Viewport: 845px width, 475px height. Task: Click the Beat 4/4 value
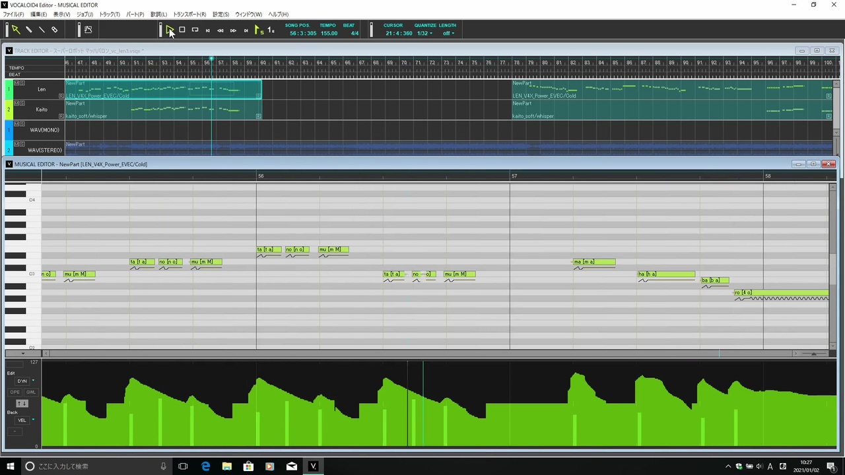coord(355,33)
